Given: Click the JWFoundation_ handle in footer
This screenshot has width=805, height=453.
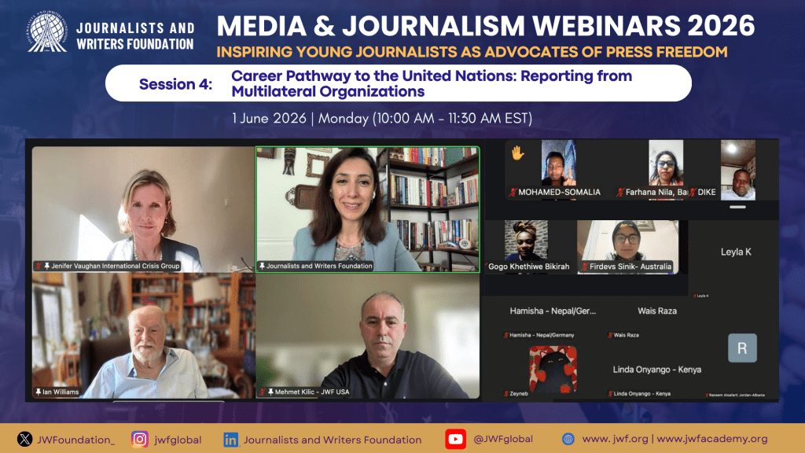Looking at the screenshot, I should [76, 440].
